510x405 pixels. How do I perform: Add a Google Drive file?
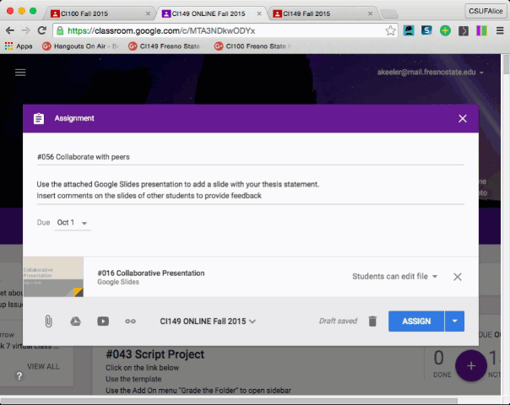(75, 321)
